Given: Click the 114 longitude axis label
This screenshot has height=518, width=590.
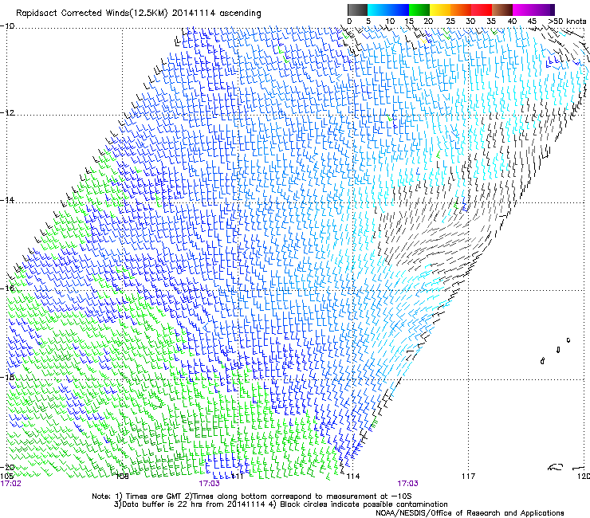Looking at the screenshot, I should click(x=353, y=477).
